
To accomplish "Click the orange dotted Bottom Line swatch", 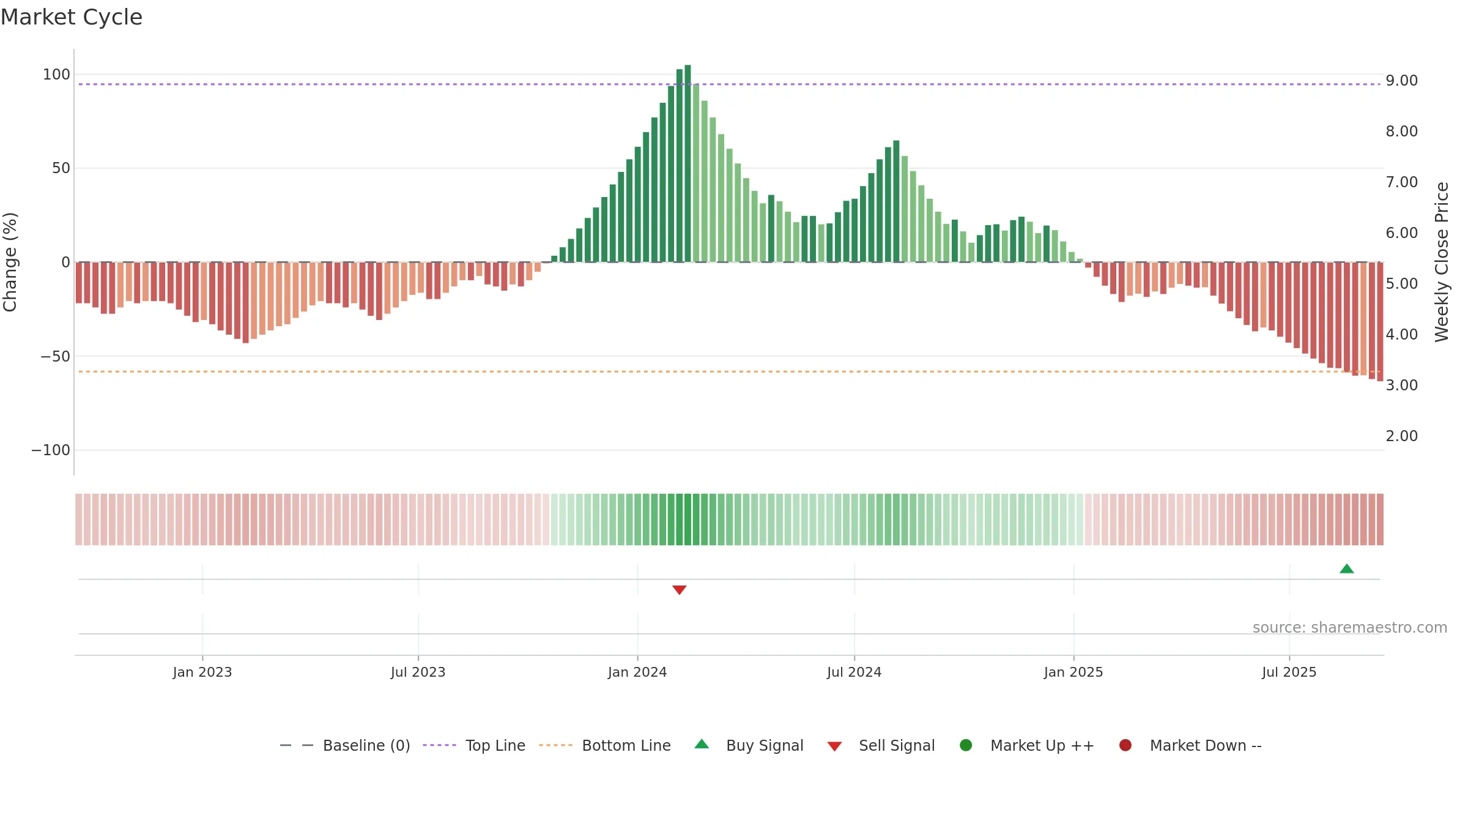I will tap(555, 745).
